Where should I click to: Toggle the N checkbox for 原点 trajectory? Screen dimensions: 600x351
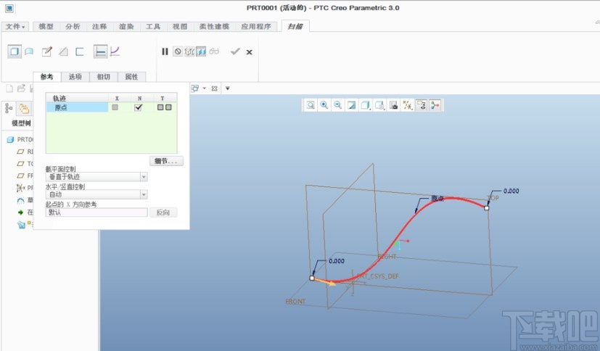click(139, 107)
